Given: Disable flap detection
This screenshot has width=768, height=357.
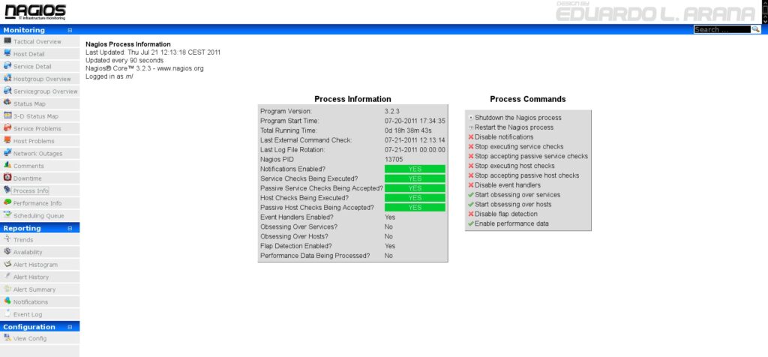Looking at the screenshot, I should [x=506, y=214].
